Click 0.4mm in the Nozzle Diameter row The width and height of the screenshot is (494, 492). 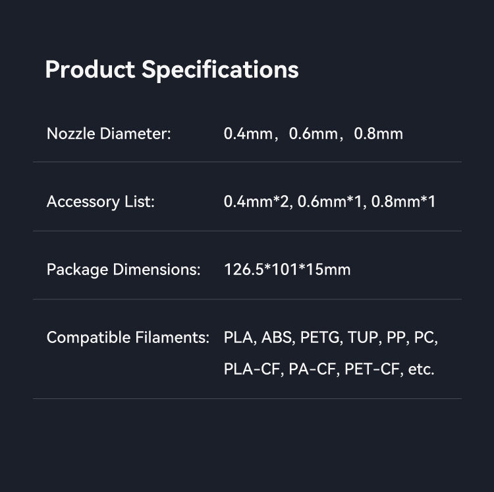[248, 134]
